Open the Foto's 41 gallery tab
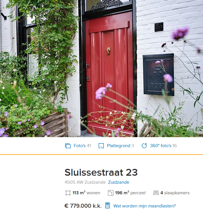 [x=78, y=146]
